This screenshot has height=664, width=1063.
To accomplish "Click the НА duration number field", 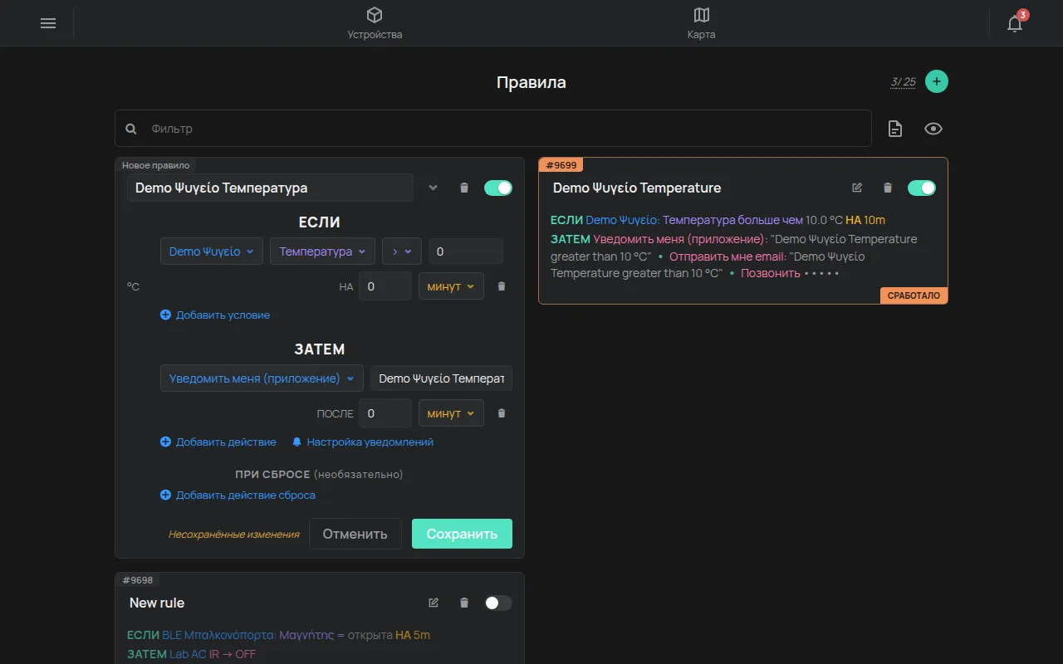I will (x=385, y=286).
